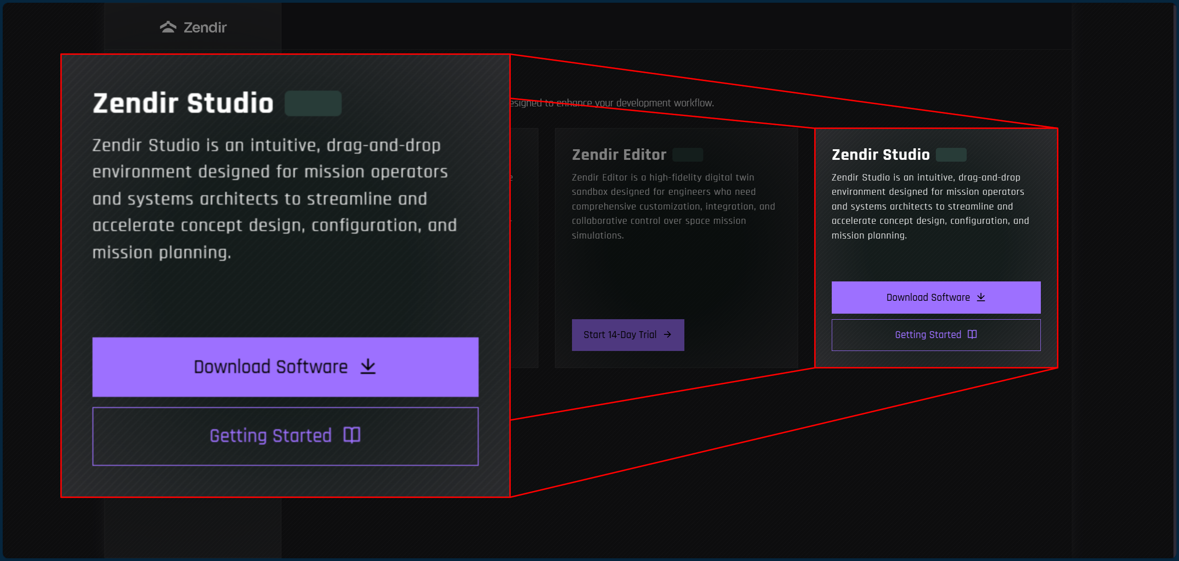Click the Zendir logo icon in header

tap(168, 27)
